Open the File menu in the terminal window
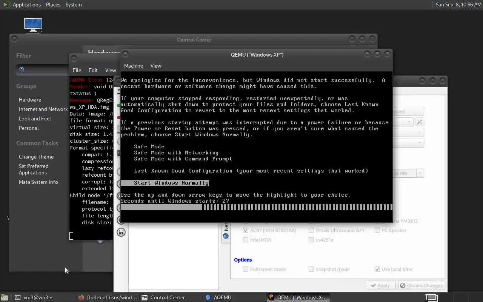The width and height of the screenshot is (483, 302). (x=77, y=70)
